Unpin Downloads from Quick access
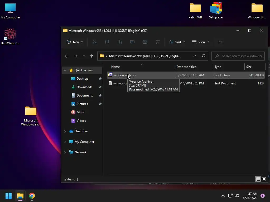Screen dimensions: 270x202 [100, 87]
